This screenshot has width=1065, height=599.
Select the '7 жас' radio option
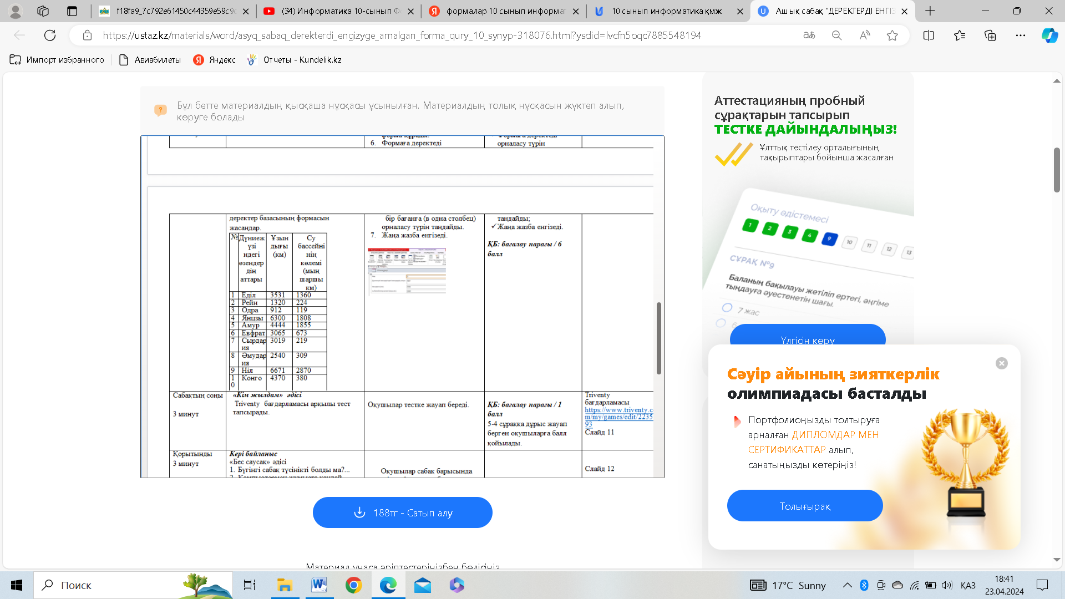[727, 307]
